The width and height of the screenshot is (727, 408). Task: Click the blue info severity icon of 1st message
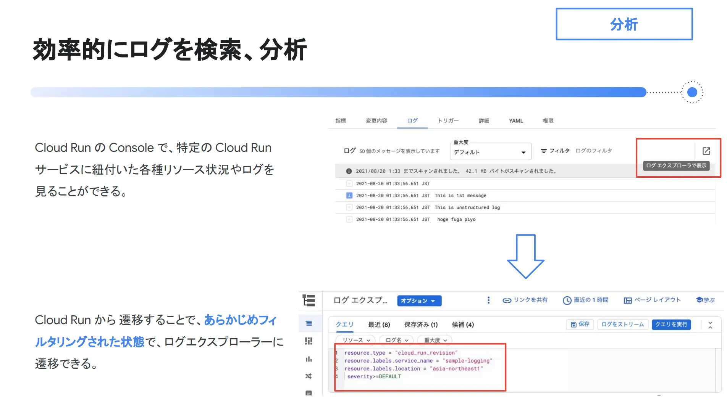pyautogui.click(x=349, y=196)
